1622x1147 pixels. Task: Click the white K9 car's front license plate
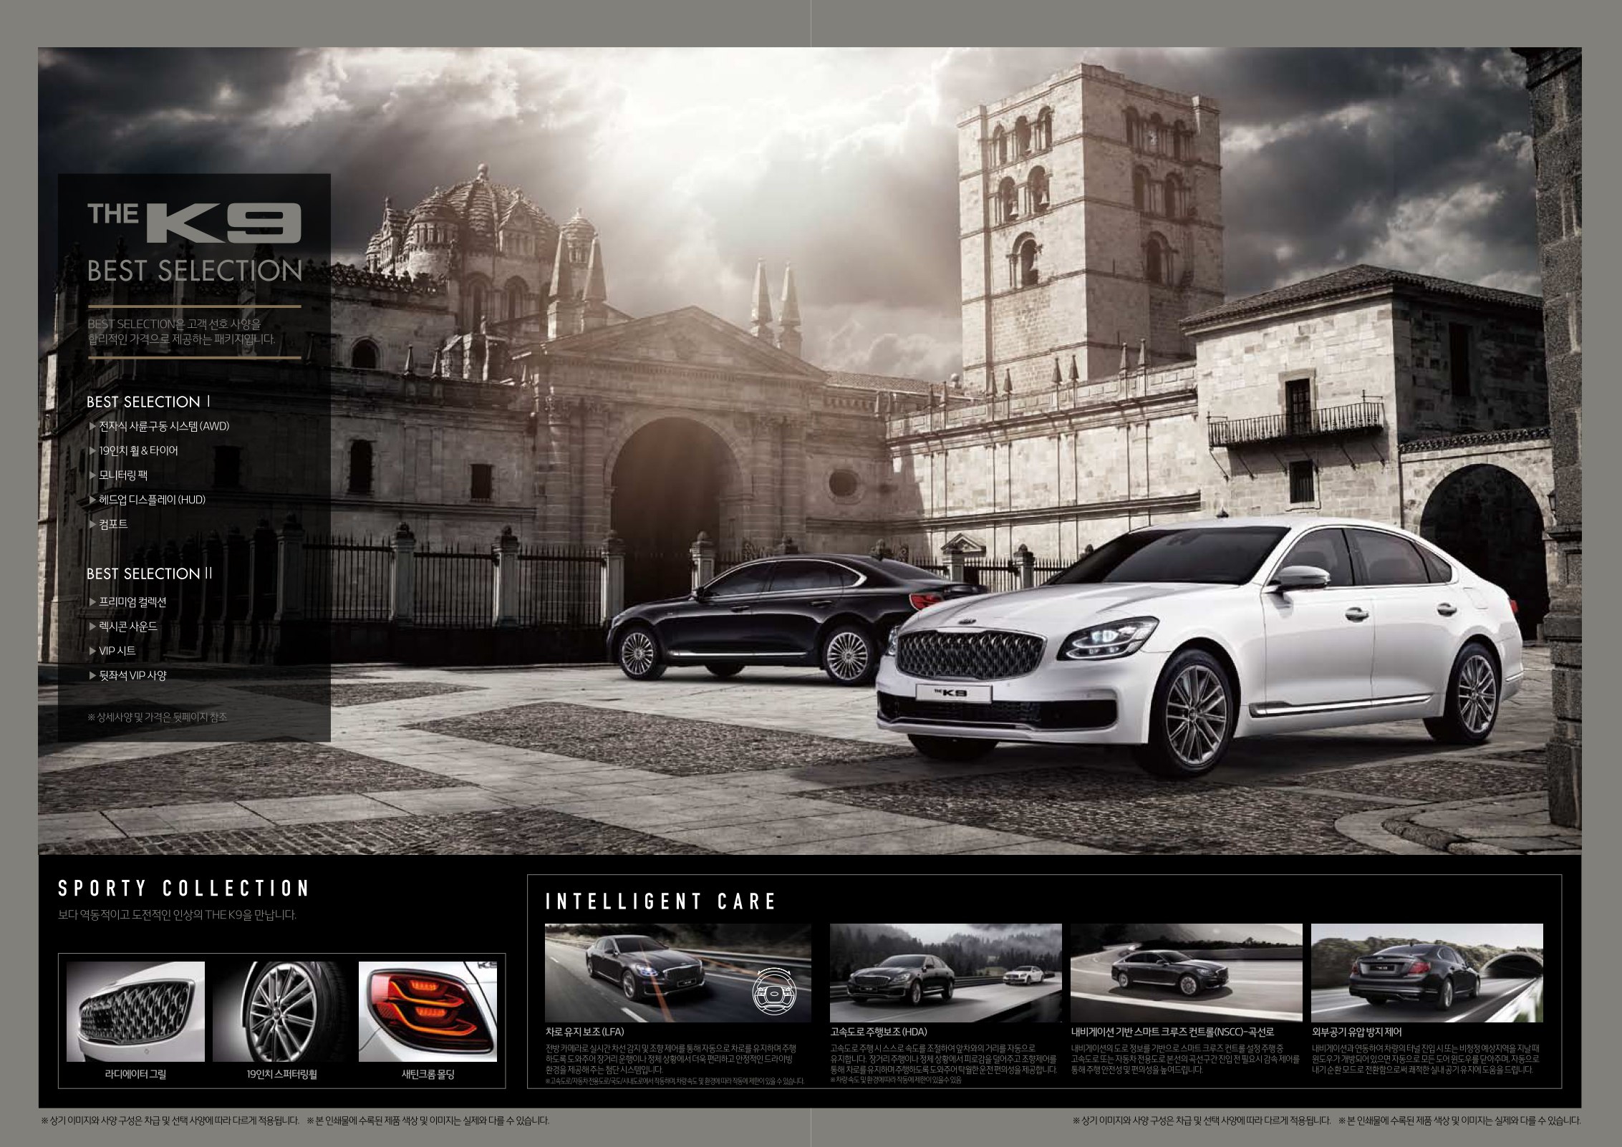[x=952, y=693]
